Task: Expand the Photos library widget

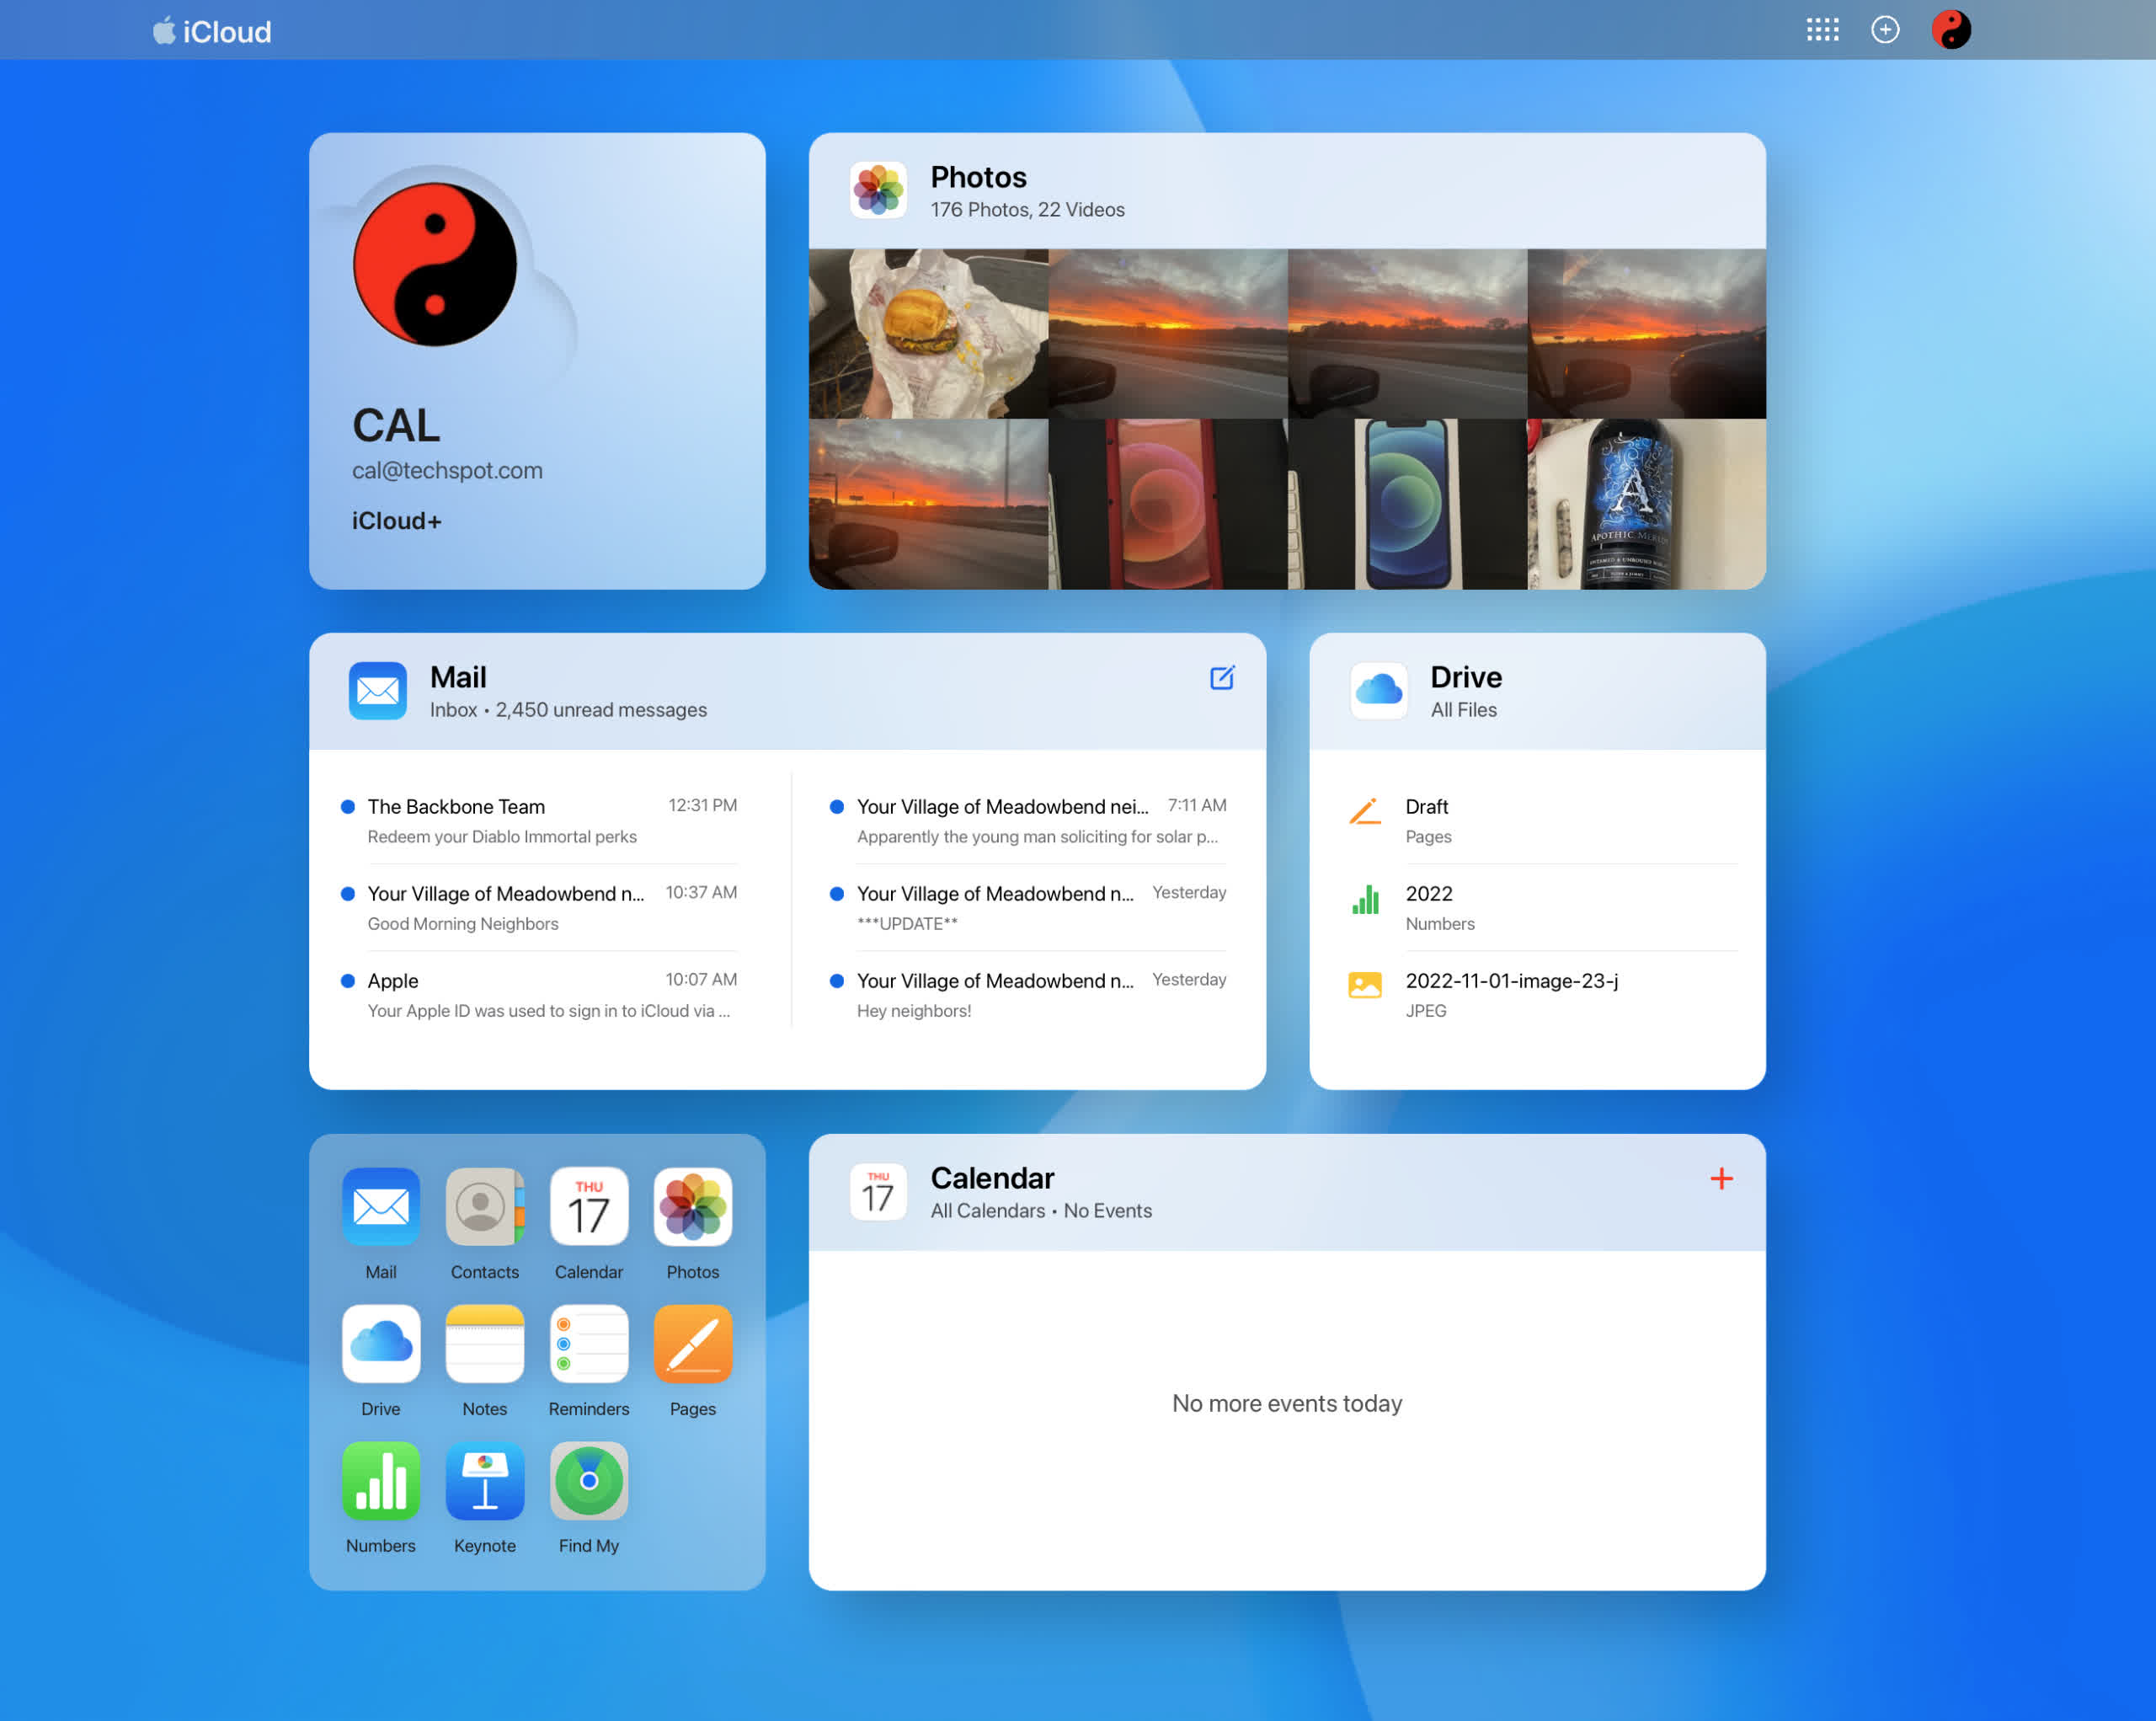Action: tap(978, 175)
